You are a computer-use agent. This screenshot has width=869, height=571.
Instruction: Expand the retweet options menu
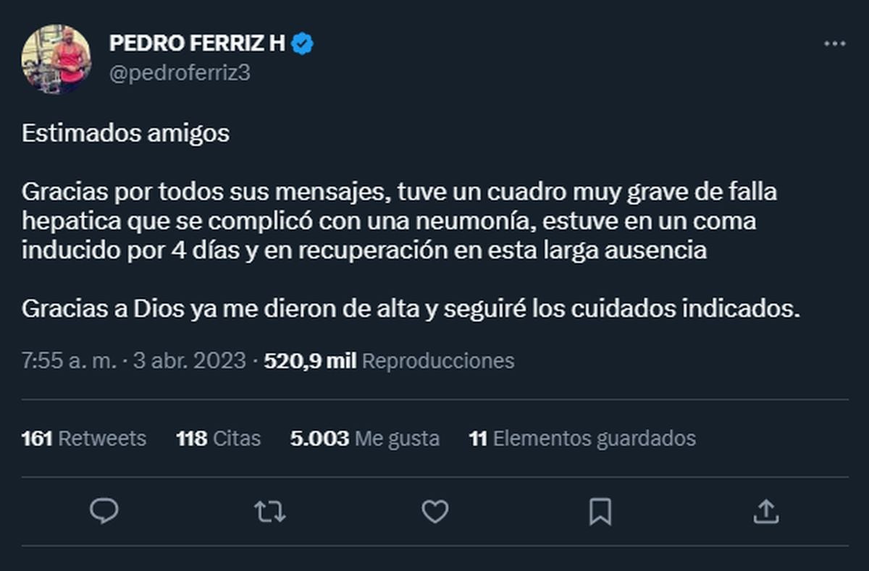[x=270, y=511]
